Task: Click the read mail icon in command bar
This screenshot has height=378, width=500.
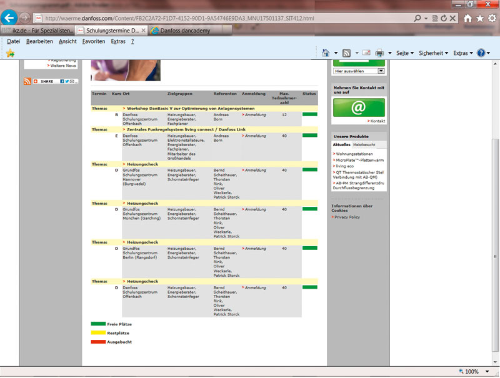Action: tap(366, 53)
